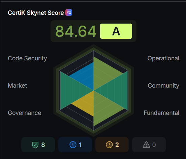The image size is (186, 159).
Task: Select the Code Security label
Action: pos(27,58)
